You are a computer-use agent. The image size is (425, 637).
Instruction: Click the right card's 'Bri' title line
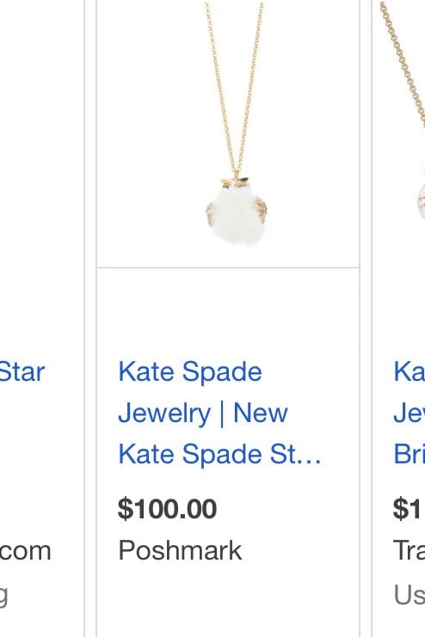[x=410, y=454]
